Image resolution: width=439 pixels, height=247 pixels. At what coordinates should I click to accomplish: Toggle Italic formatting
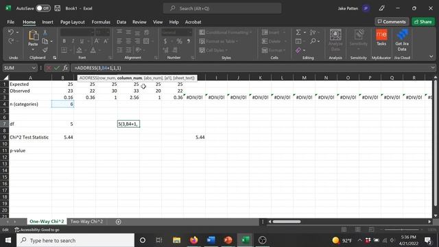73,41
